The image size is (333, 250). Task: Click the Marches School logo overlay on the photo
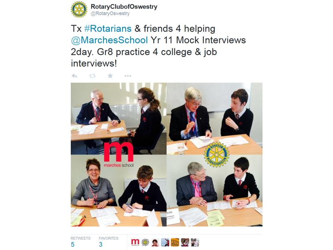119,155
